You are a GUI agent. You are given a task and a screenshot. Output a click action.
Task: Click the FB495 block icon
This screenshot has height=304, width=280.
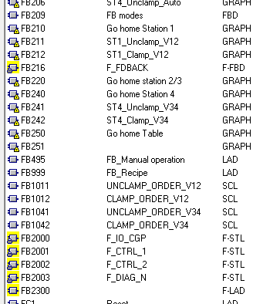coord(13,160)
